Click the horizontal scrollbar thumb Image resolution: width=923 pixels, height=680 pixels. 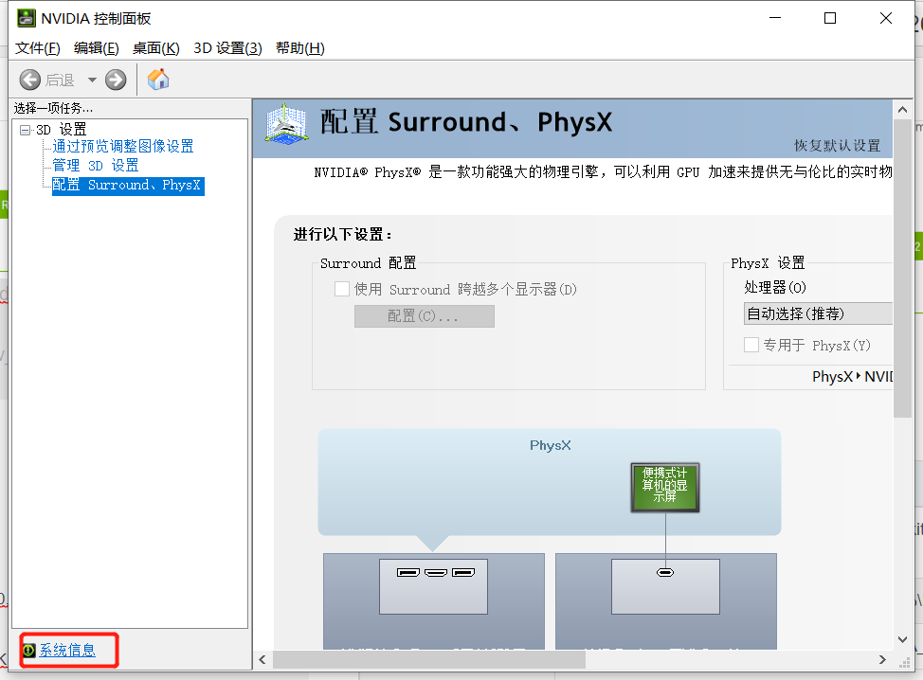point(429,659)
